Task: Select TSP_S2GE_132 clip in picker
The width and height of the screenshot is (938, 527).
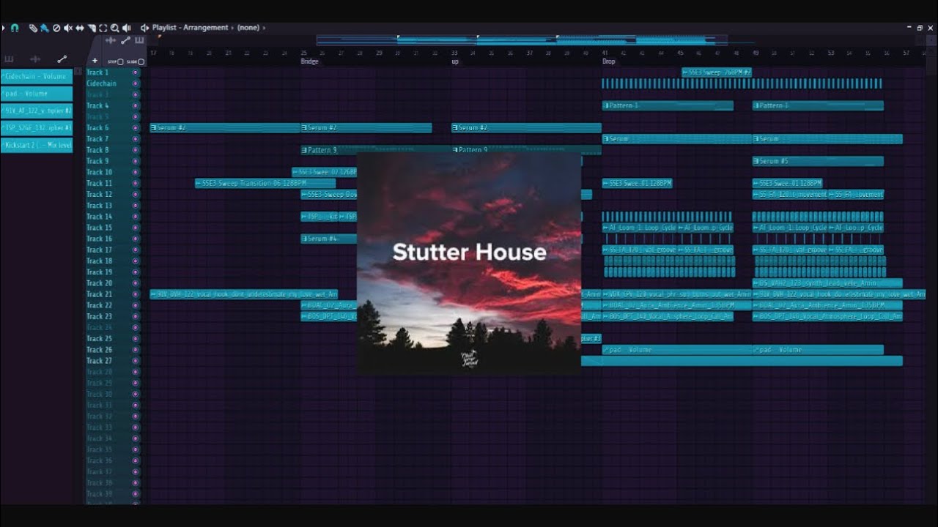Action: (x=37, y=128)
